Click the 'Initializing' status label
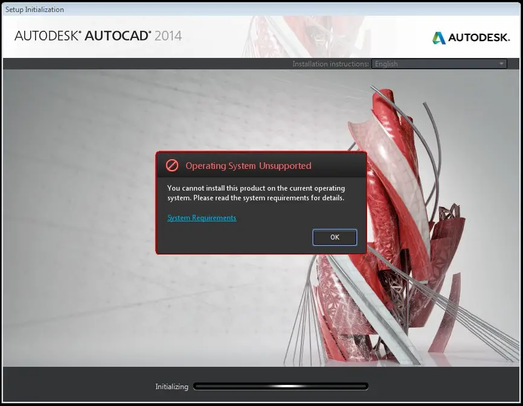The width and height of the screenshot is (523, 406). click(x=172, y=387)
